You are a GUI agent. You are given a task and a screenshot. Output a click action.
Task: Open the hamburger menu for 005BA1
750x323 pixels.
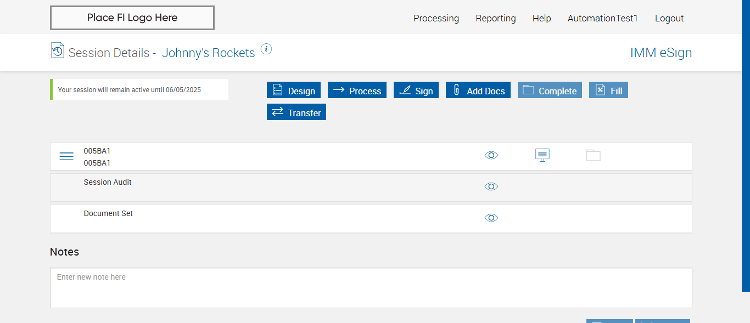tap(66, 156)
